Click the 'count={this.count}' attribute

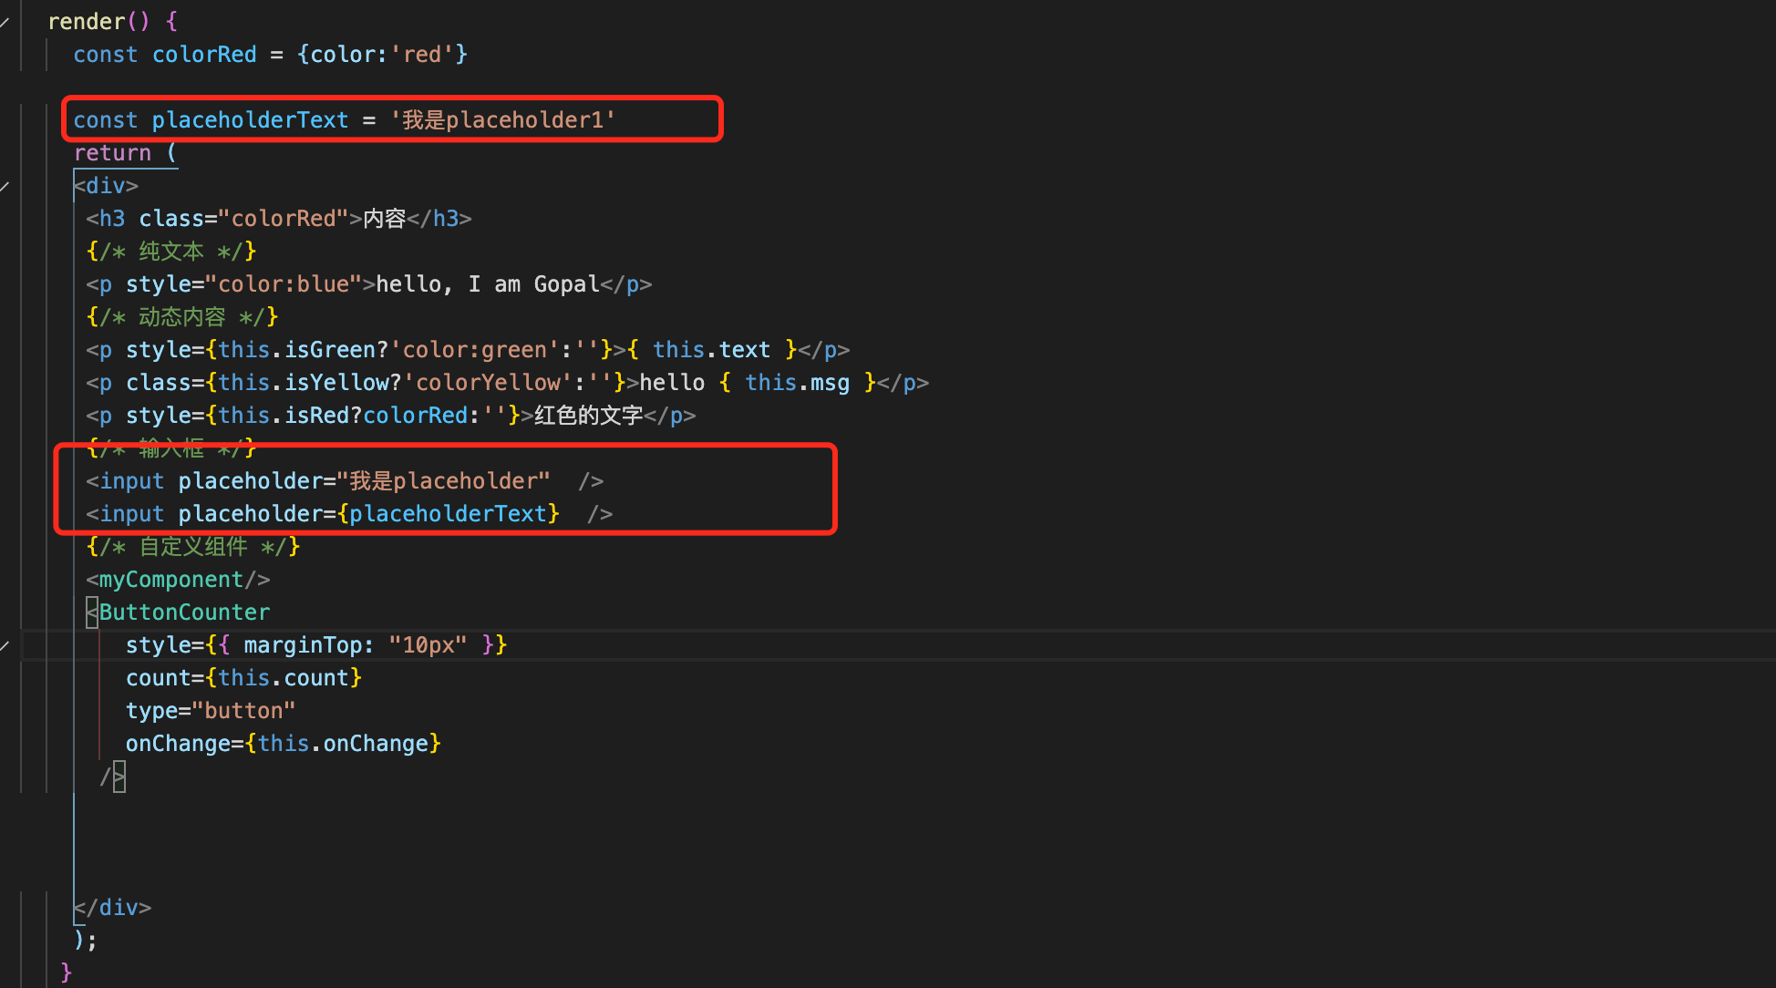click(x=243, y=678)
